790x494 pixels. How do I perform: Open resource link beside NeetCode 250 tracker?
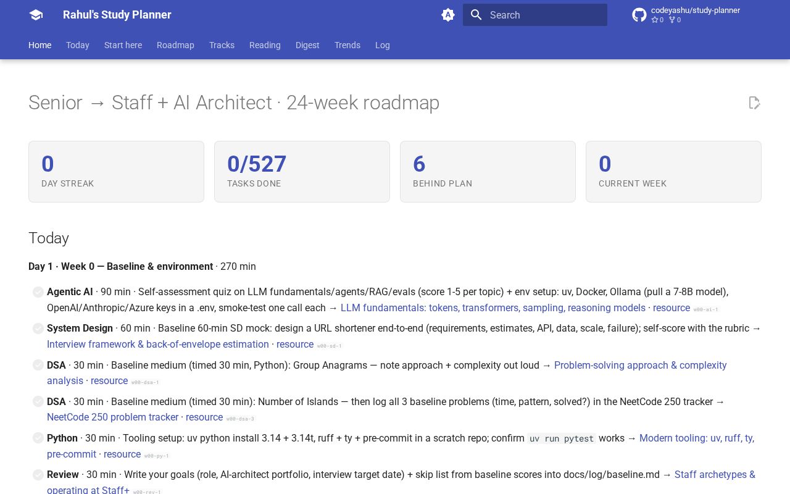204,417
